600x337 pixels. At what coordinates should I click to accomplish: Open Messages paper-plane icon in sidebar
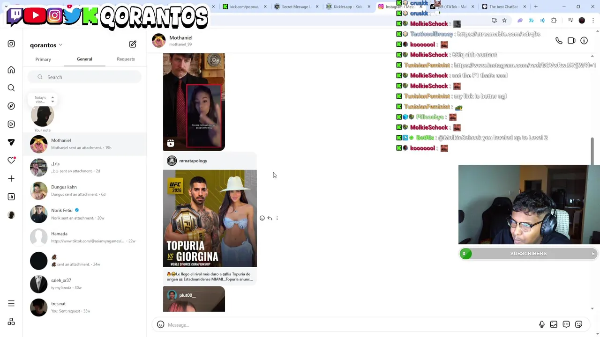point(11,142)
